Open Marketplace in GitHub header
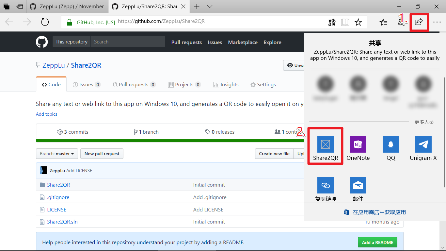The height and width of the screenshot is (251, 446). tap(243, 42)
